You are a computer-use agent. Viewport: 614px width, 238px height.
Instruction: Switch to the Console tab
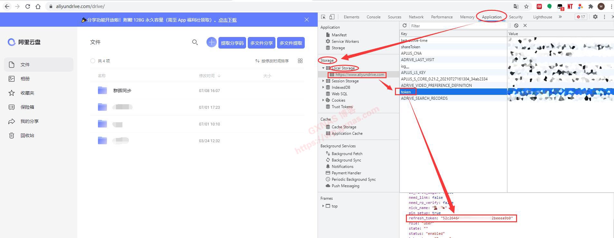point(373,17)
